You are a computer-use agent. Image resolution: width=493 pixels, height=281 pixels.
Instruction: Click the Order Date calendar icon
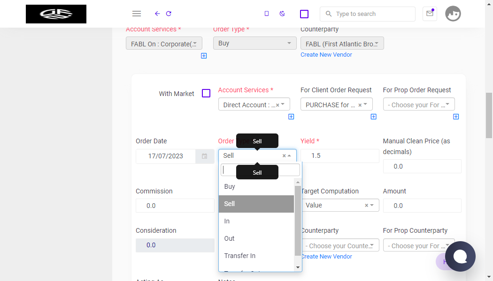point(204,156)
